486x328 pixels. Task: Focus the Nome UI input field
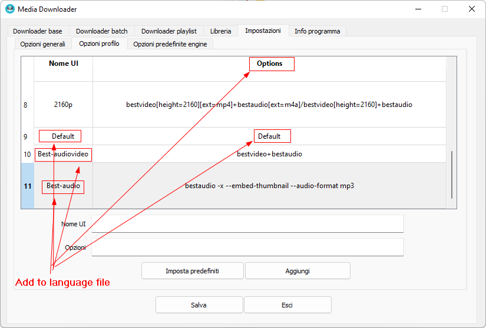[247, 224]
